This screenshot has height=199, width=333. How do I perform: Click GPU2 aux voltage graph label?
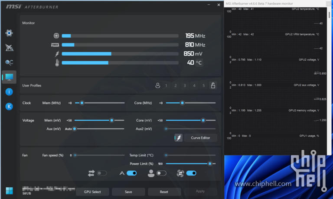307,85
